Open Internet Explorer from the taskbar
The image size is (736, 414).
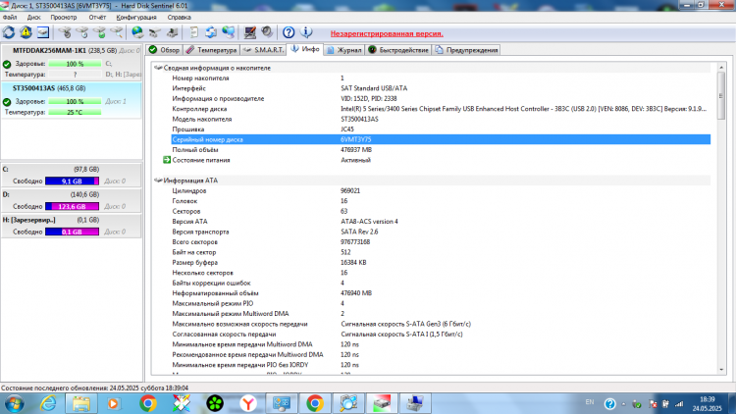pos(48,403)
